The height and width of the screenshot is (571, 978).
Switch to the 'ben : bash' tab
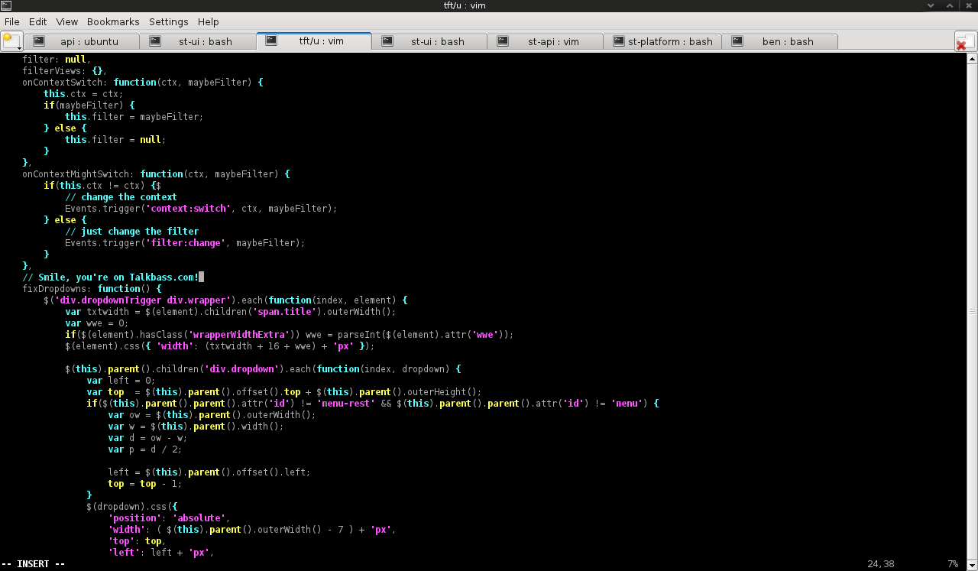point(779,41)
